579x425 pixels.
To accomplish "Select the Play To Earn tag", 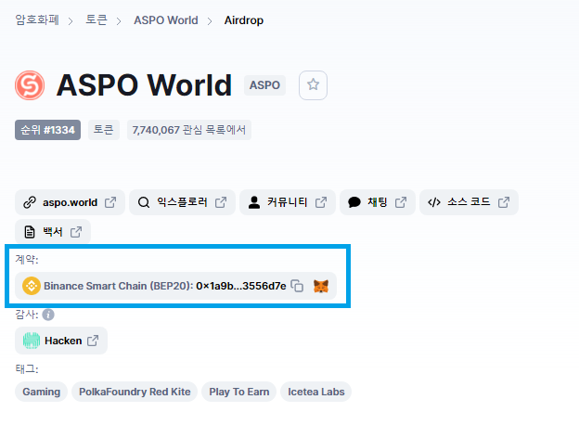I will coord(238,392).
